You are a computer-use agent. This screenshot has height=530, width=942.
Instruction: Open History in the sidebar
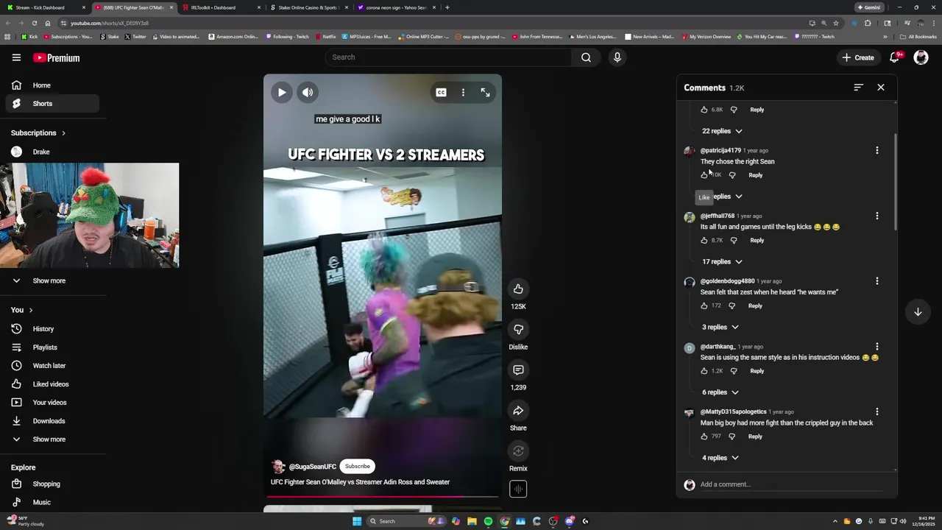[x=52, y=329]
